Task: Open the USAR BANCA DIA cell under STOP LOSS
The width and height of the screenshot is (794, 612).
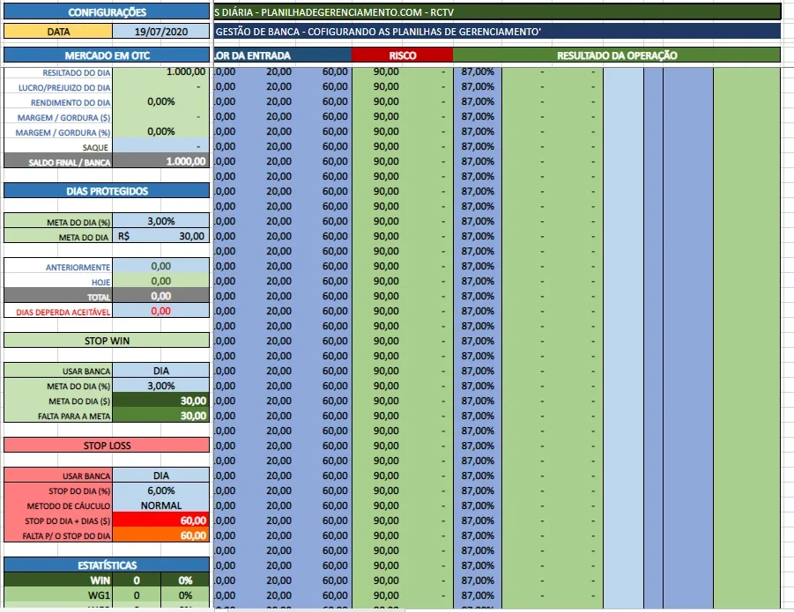Action: point(161,476)
